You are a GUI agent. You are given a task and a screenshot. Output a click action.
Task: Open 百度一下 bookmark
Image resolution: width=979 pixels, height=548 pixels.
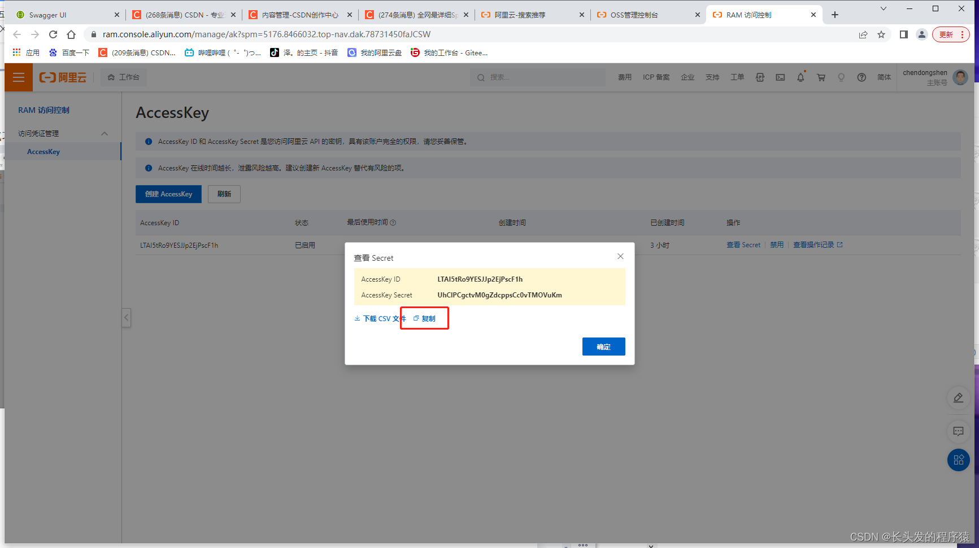(x=69, y=52)
